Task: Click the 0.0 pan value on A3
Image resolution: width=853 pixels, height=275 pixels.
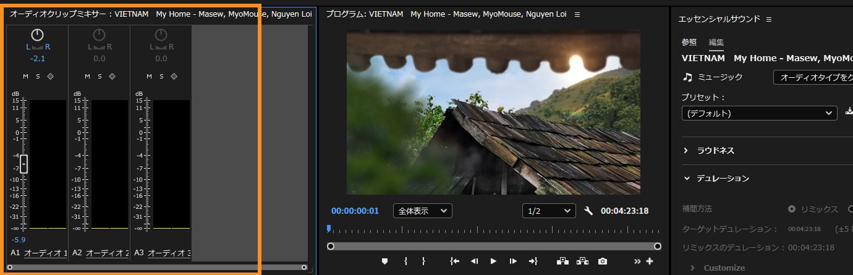Action: pyautogui.click(x=161, y=59)
